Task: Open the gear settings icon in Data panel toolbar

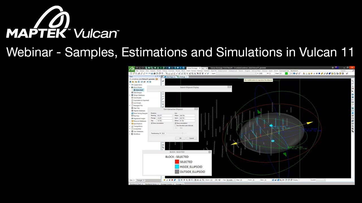Action: coord(150,82)
